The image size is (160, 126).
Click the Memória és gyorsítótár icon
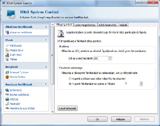pyautogui.click(x=7, y=108)
